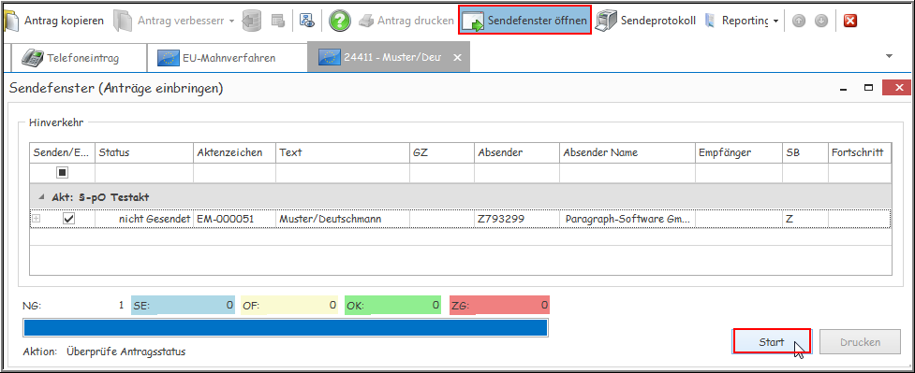This screenshot has height=373, width=915.
Task: Click the network view icon beside help
Action: pos(307,21)
